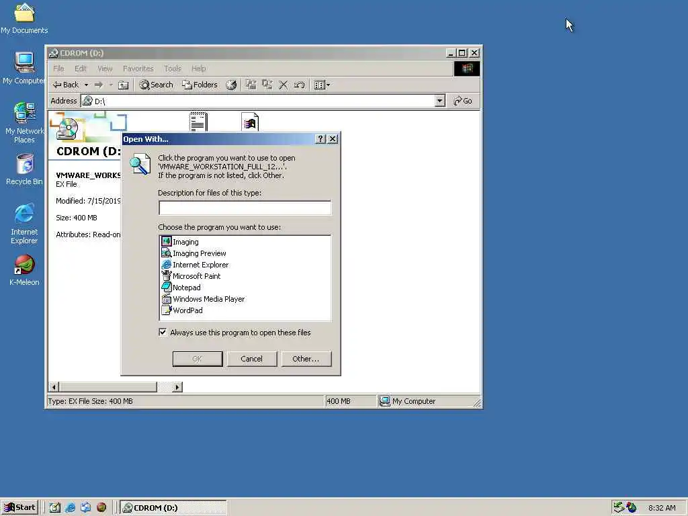The height and width of the screenshot is (516, 688).
Task: Expand the Address bar dropdown arrow
Action: (439, 101)
